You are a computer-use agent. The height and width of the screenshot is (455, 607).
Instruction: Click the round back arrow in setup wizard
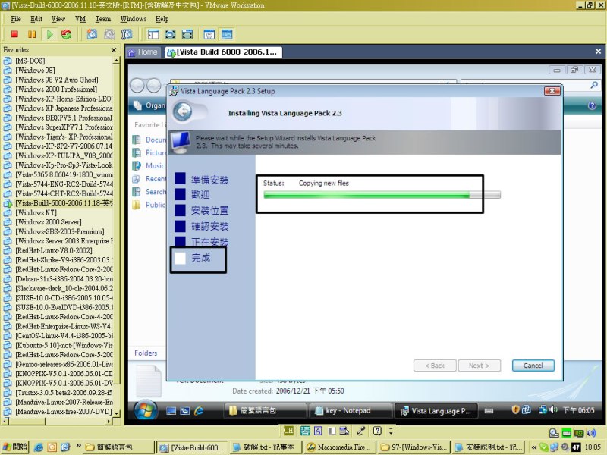[x=183, y=111]
